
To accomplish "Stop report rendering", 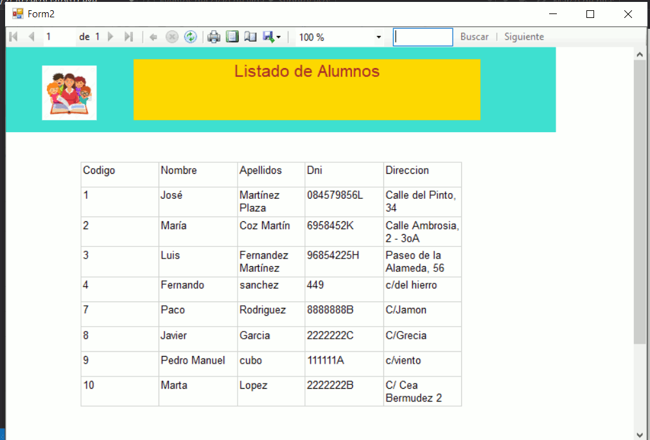I will (171, 37).
